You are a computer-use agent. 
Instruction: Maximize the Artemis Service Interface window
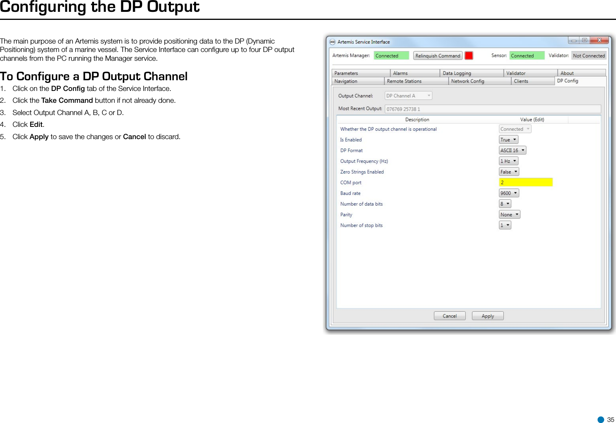pos(584,40)
